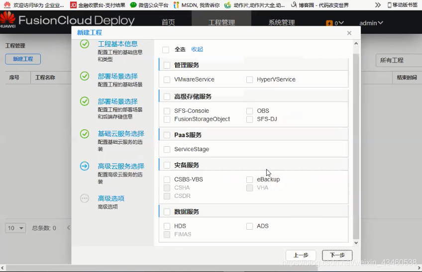The width and height of the screenshot is (422, 272).
Task: Close the 新建工程 dialog
Action: click(x=349, y=33)
